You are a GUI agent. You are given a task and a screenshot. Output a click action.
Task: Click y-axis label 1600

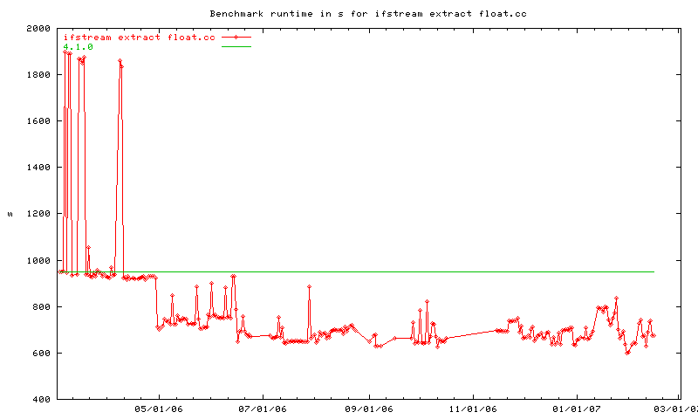click(x=38, y=121)
